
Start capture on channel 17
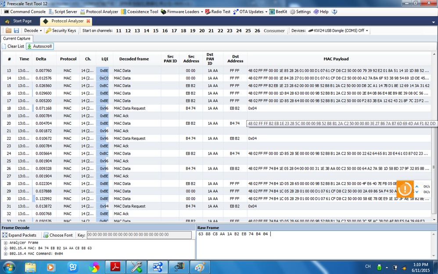point(174,31)
